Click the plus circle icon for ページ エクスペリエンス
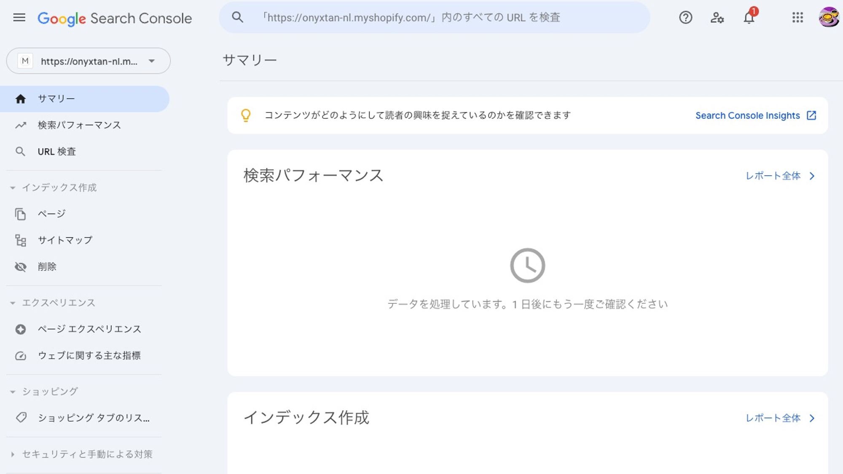This screenshot has width=843, height=474. point(20,329)
